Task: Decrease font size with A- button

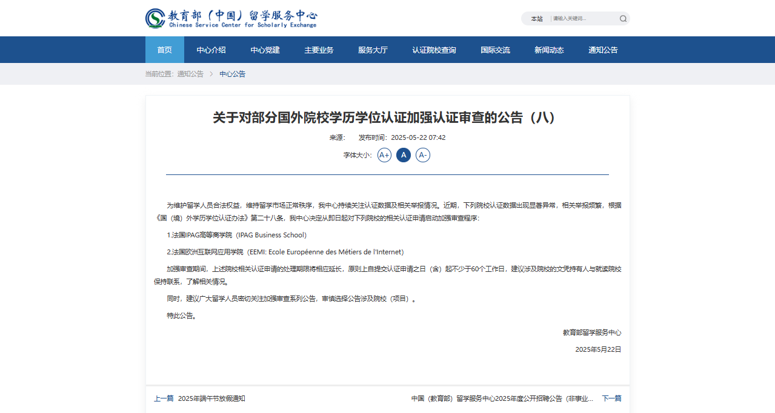Action: pyautogui.click(x=423, y=155)
